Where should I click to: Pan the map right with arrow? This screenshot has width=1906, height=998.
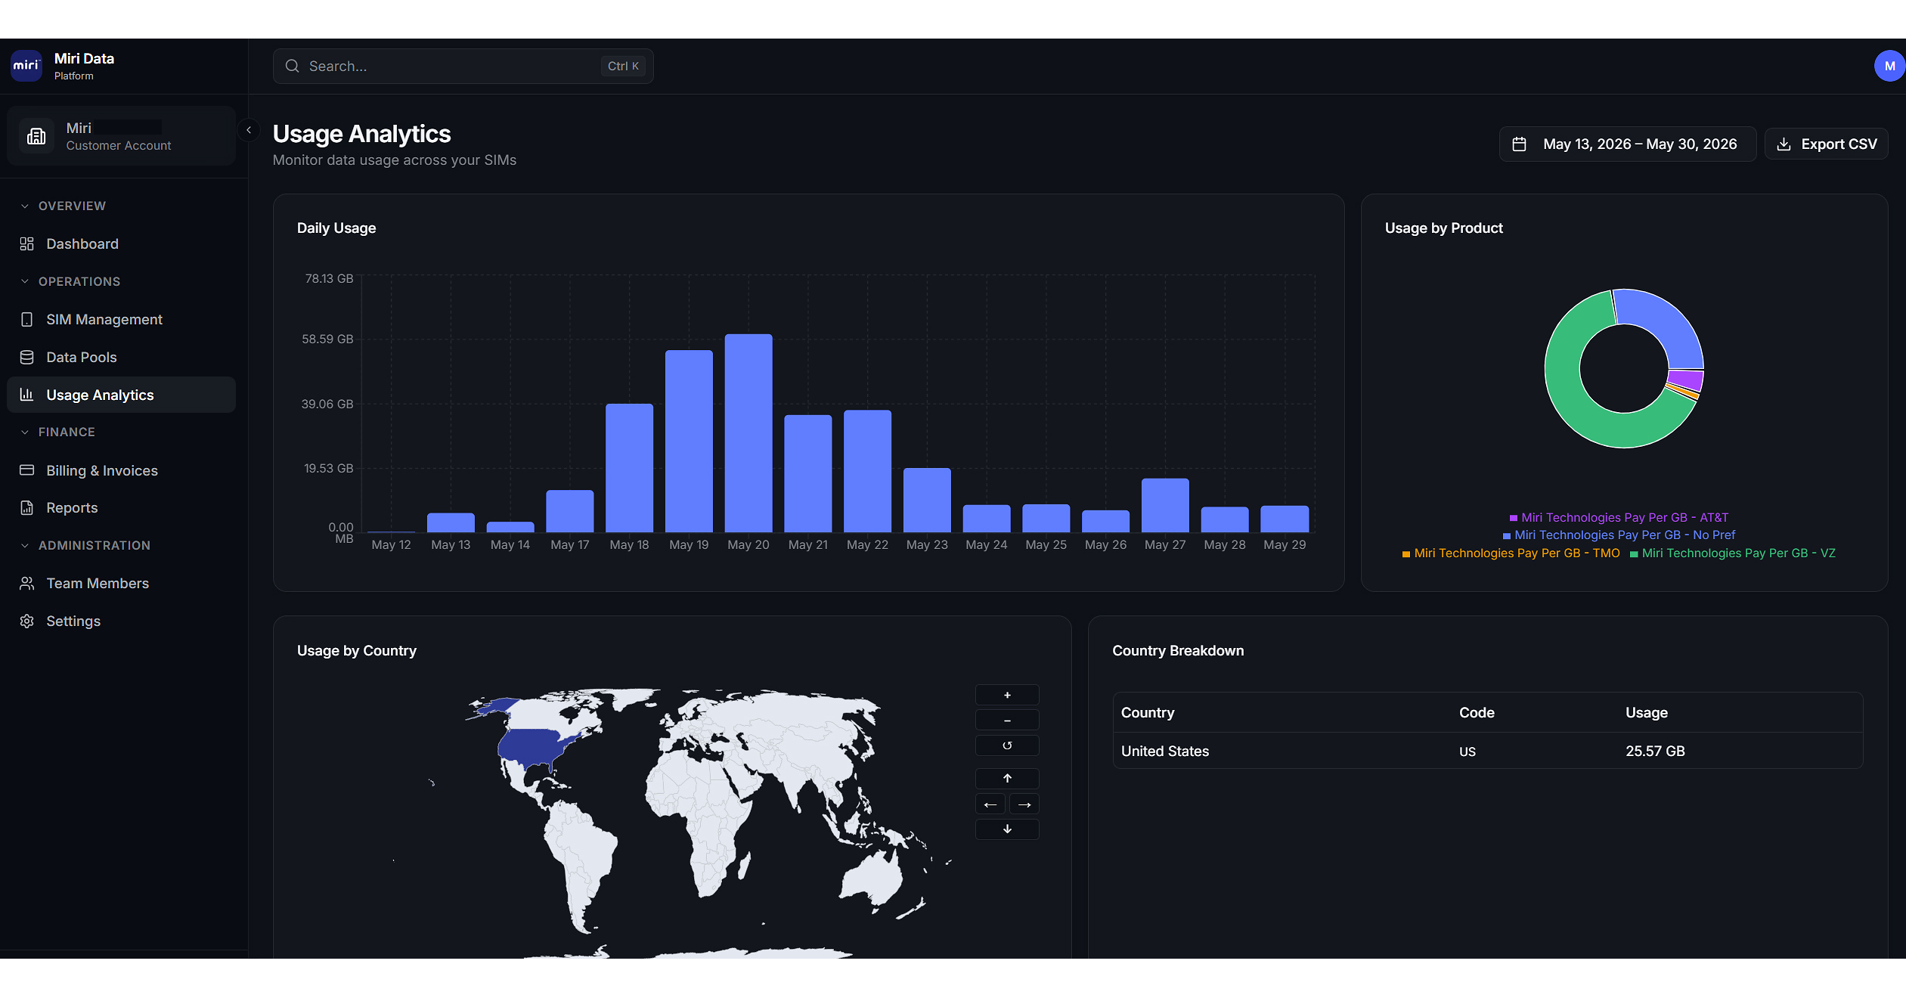[x=1024, y=804]
